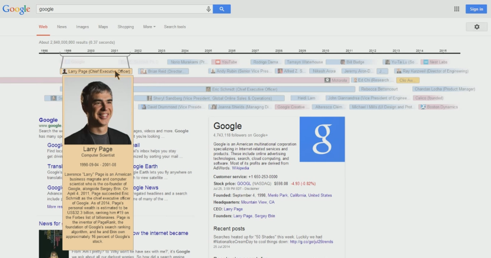Open the settings gear menu
This screenshot has height=258, width=491.
click(477, 27)
